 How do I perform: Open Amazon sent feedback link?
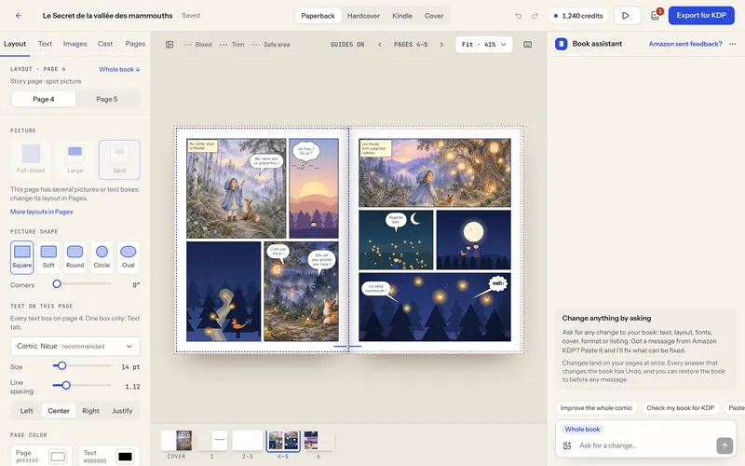[x=685, y=44]
